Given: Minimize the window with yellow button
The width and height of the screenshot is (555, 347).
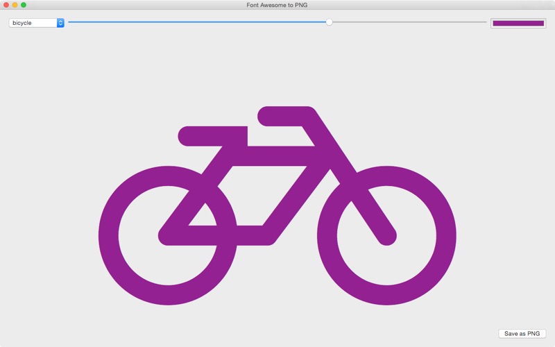Looking at the screenshot, I should pos(15,5).
